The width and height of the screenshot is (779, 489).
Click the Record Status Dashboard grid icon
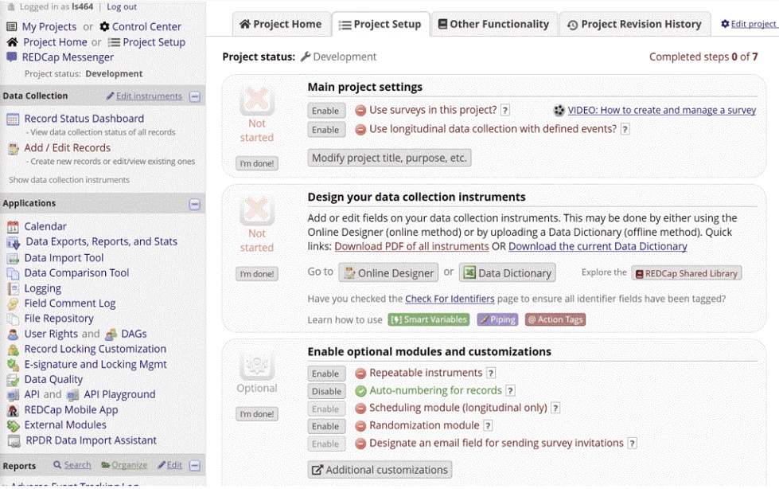pos(13,119)
